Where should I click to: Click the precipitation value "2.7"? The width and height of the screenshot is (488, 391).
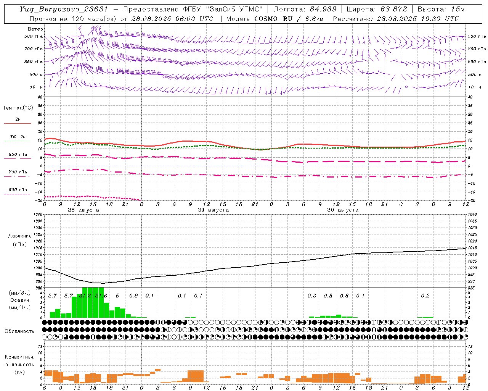[x=52, y=296]
